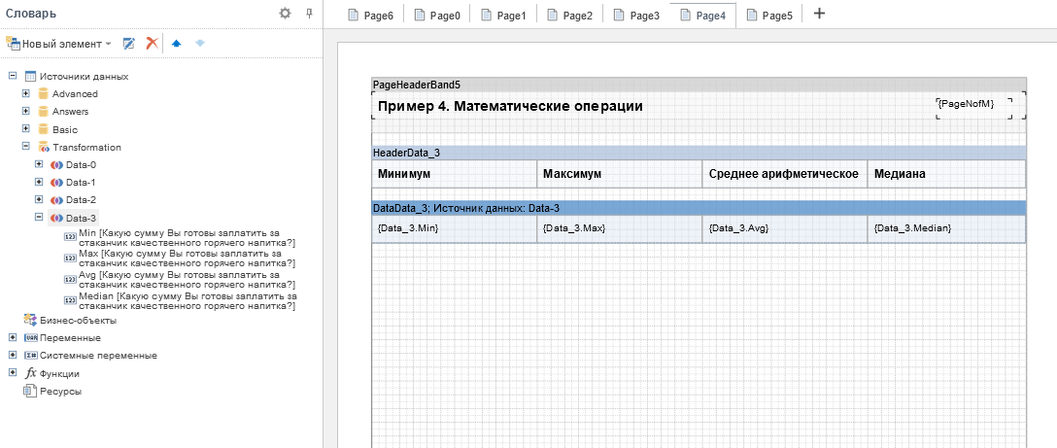This screenshot has height=448, width=1057.
Task: Open dictionary settings gear icon
Action: [x=285, y=14]
